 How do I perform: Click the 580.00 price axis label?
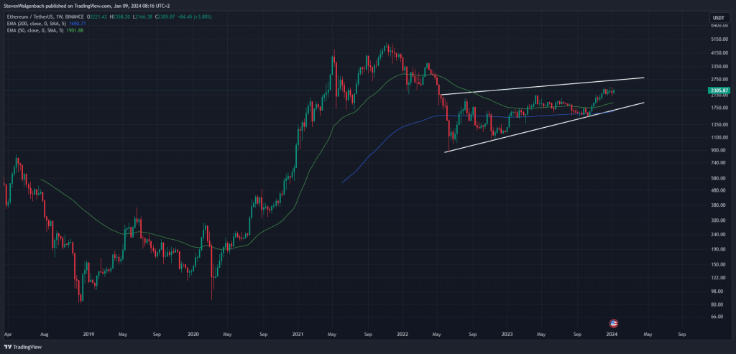[x=718, y=178]
